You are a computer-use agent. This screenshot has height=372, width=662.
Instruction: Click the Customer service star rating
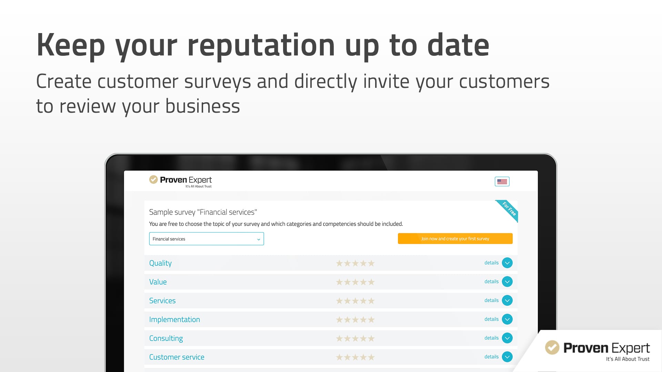[355, 357]
